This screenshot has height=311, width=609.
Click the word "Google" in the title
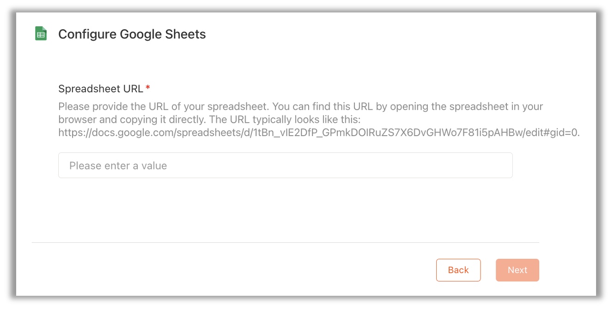tap(143, 34)
